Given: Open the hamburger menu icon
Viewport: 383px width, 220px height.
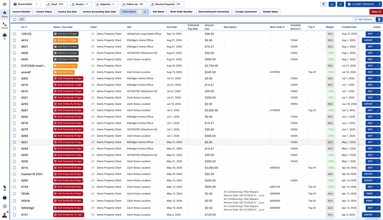Looking at the screenshot, I should [5, 4].
